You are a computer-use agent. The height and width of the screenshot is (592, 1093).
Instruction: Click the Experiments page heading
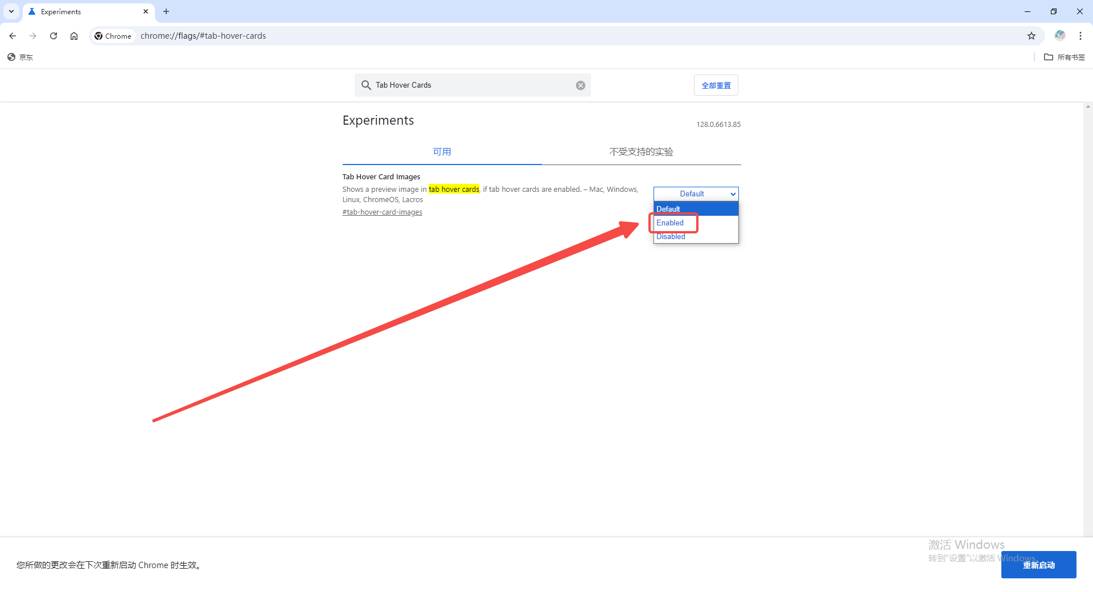378,120
